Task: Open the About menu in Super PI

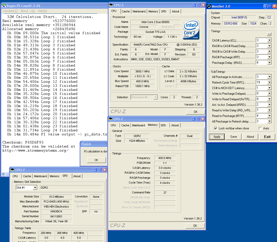Action: (x=28, y=11)
